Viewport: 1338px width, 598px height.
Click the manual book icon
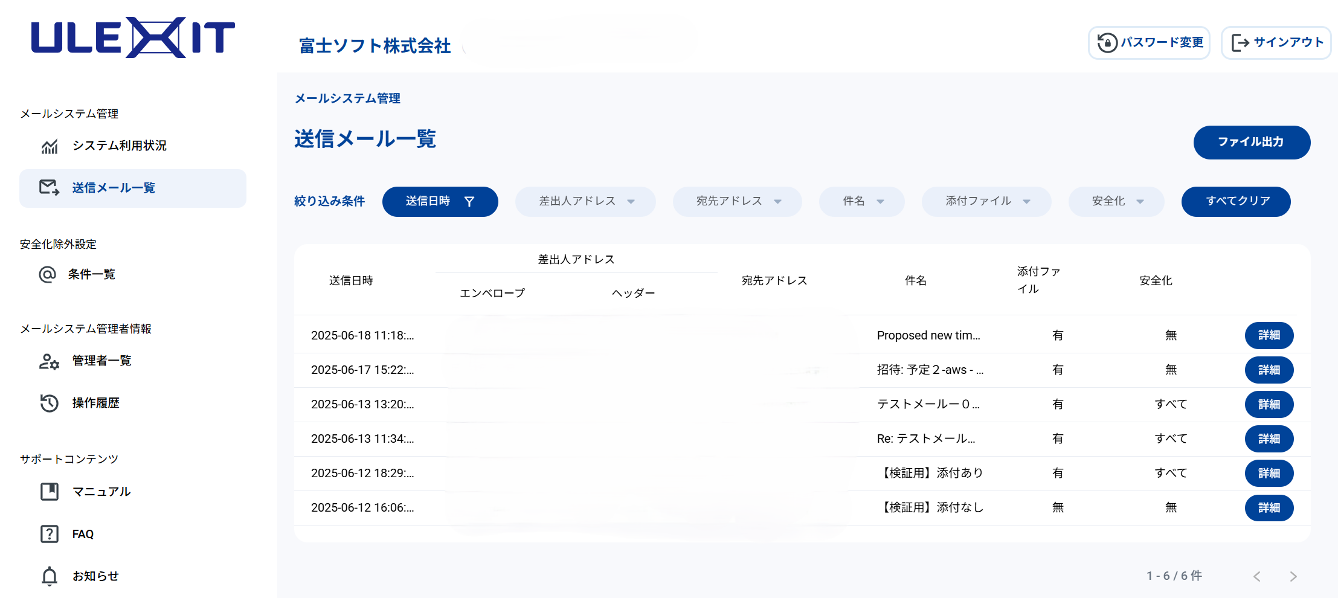[50, 492]
